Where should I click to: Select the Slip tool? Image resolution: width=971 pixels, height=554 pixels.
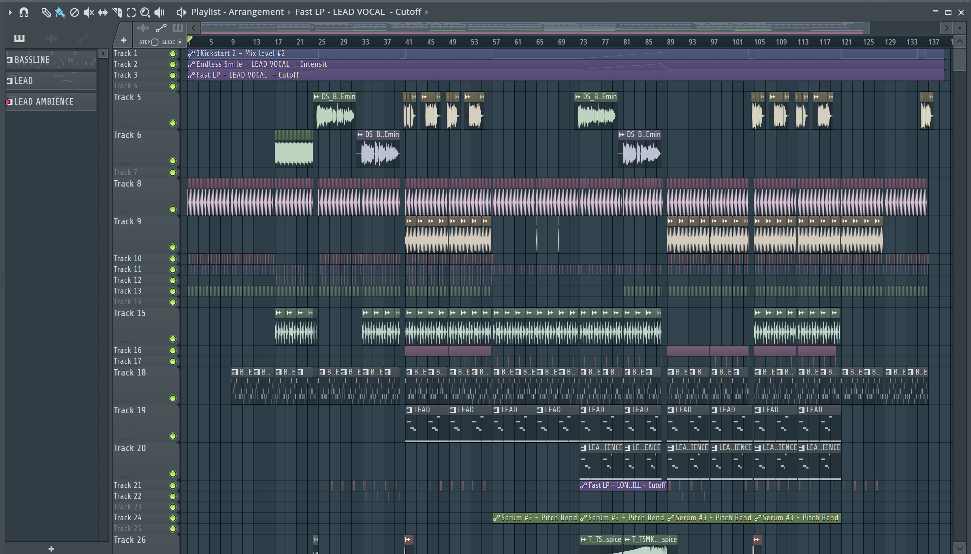102,12
